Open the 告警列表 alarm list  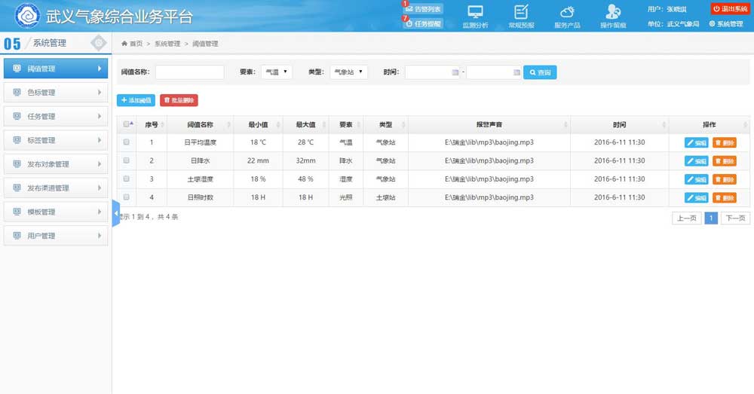click(424, 9)
